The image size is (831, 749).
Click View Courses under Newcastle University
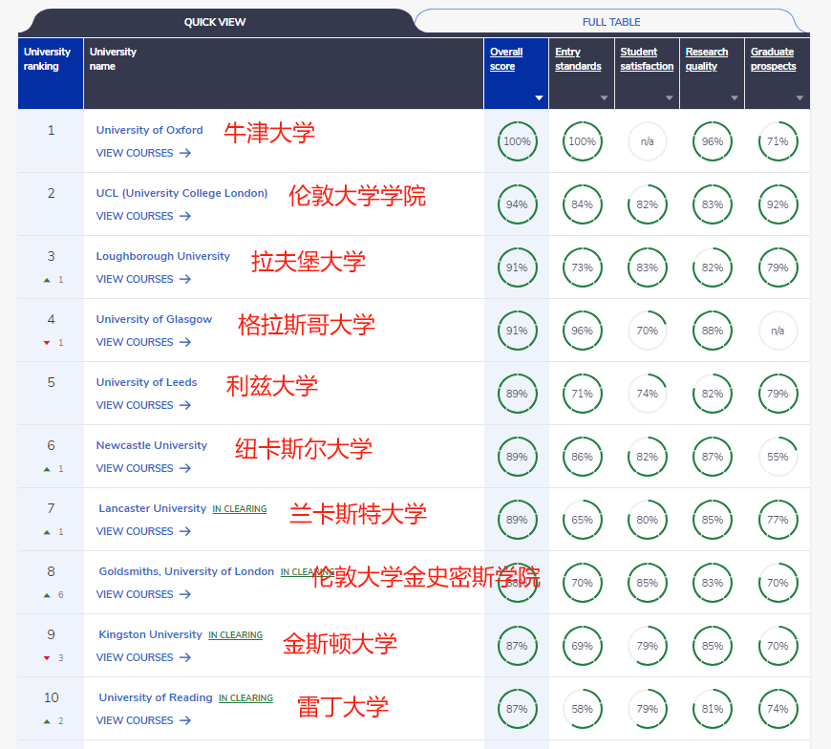point(143,468)
